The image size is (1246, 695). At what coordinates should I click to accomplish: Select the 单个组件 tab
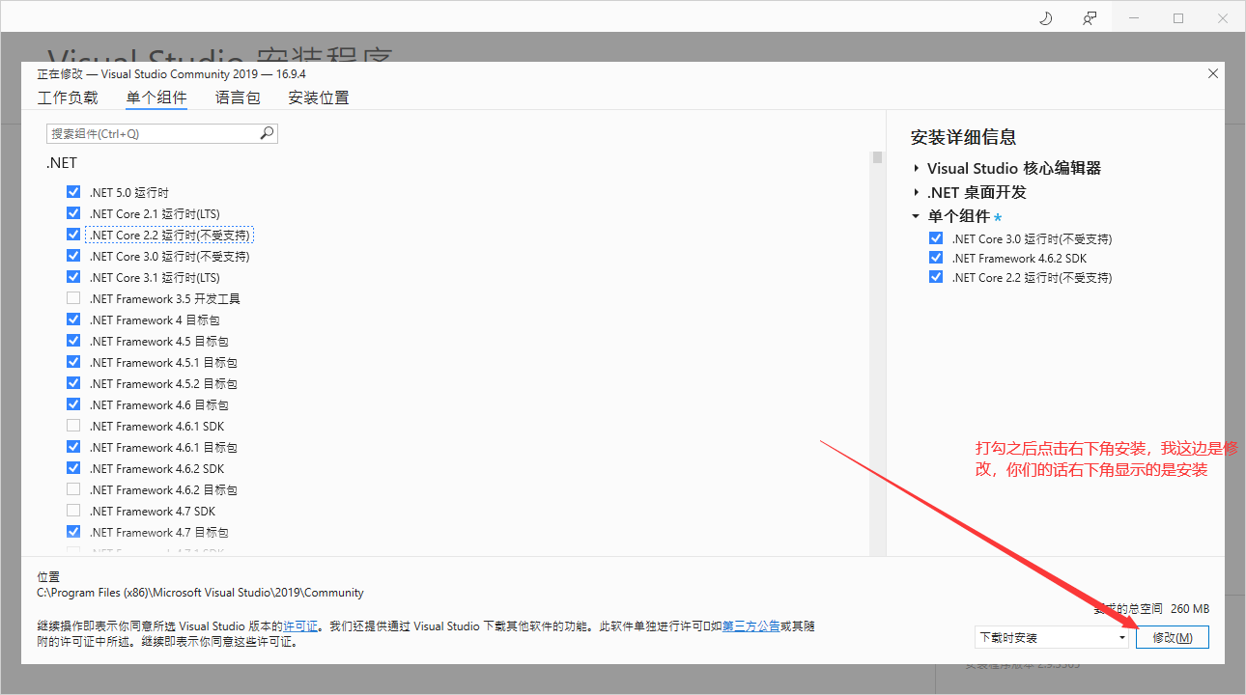(x=156, y=97)
